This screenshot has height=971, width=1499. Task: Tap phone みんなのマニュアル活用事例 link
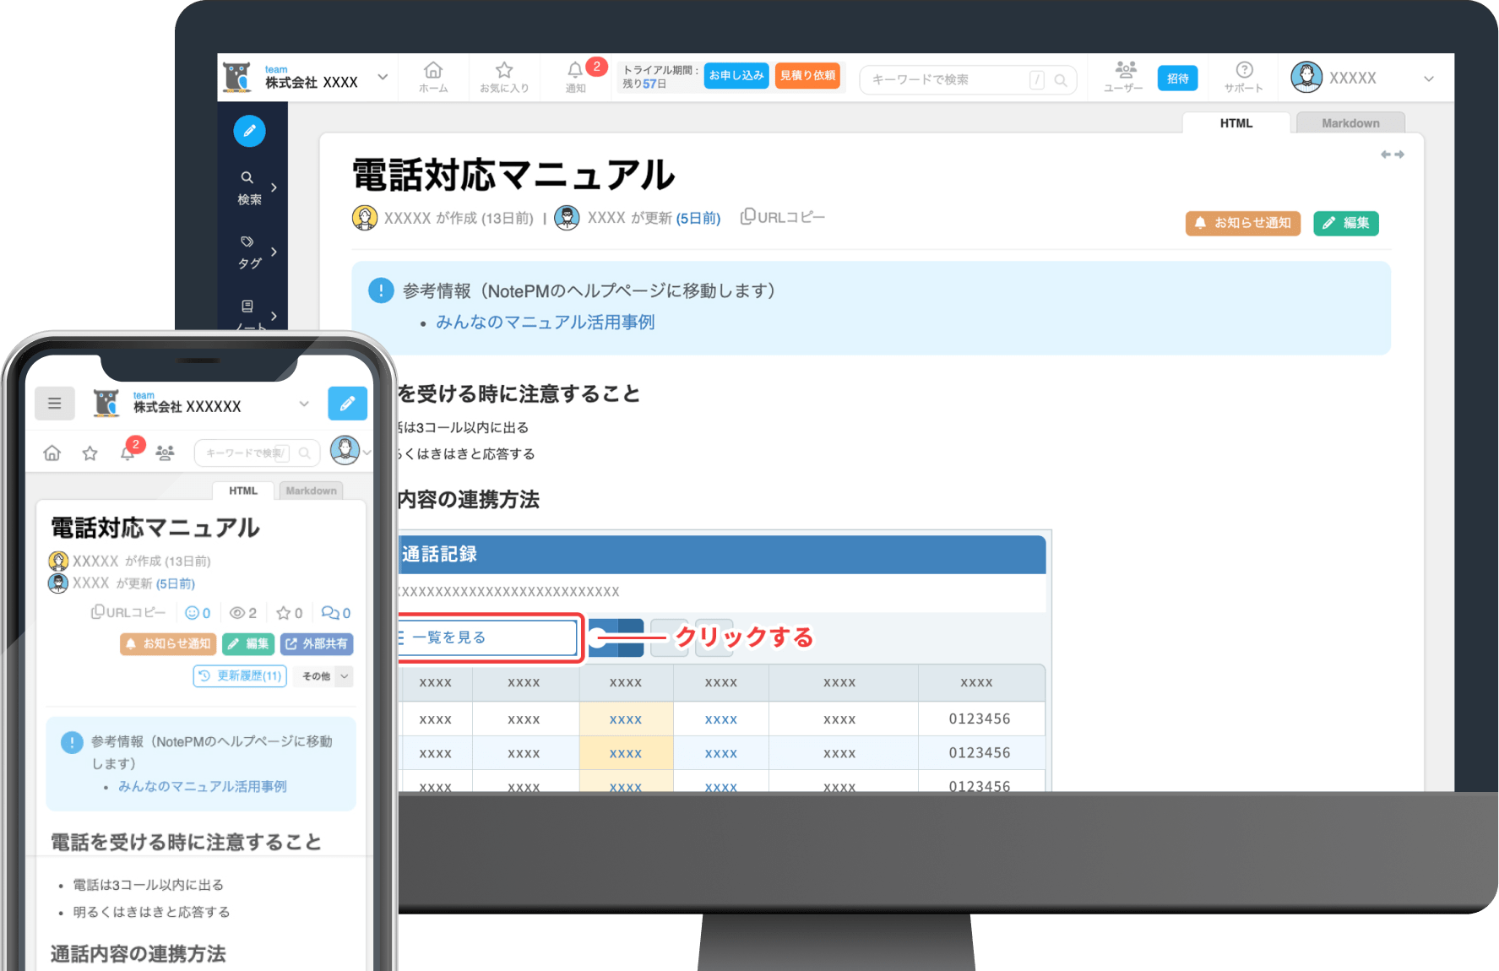click(x=203, y=786)
